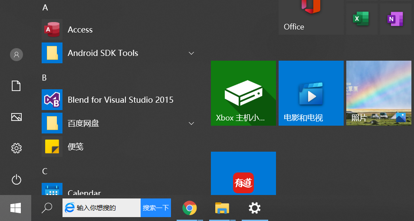Jump via the letter A header
This screenshot has height=221, width=414.
point(45,8)
